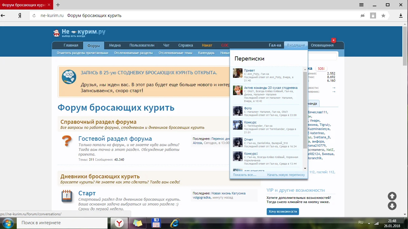The height and width of the screenshot is (229, 408).
Task: Open the Гал-ка user account menu
Action: tap(275, 45)
